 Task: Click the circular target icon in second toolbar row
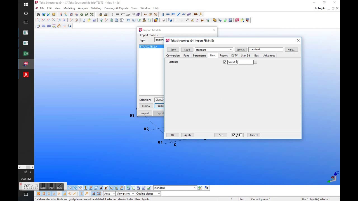click(x=76, y=20)
